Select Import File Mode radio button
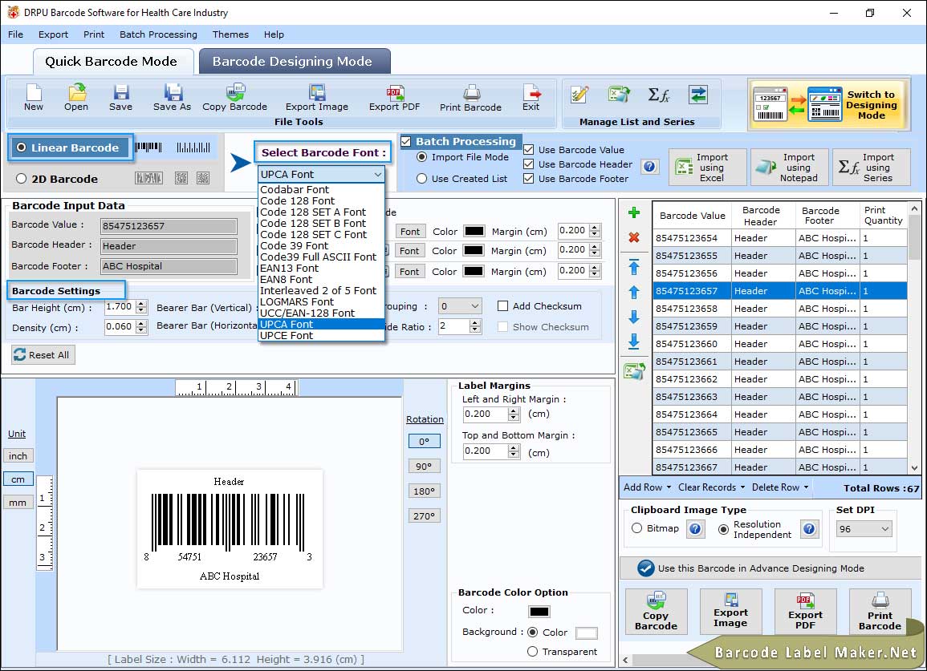 [x=421, y=157]
